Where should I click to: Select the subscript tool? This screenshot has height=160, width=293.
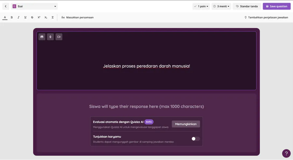click(46, 17)
